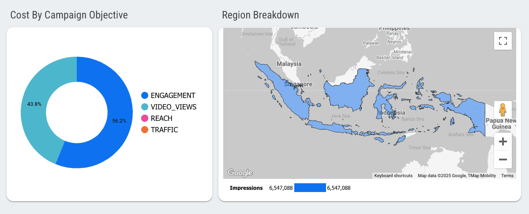Zoom out on the map
Screen dimensions: 529x214
pos(503,159)
